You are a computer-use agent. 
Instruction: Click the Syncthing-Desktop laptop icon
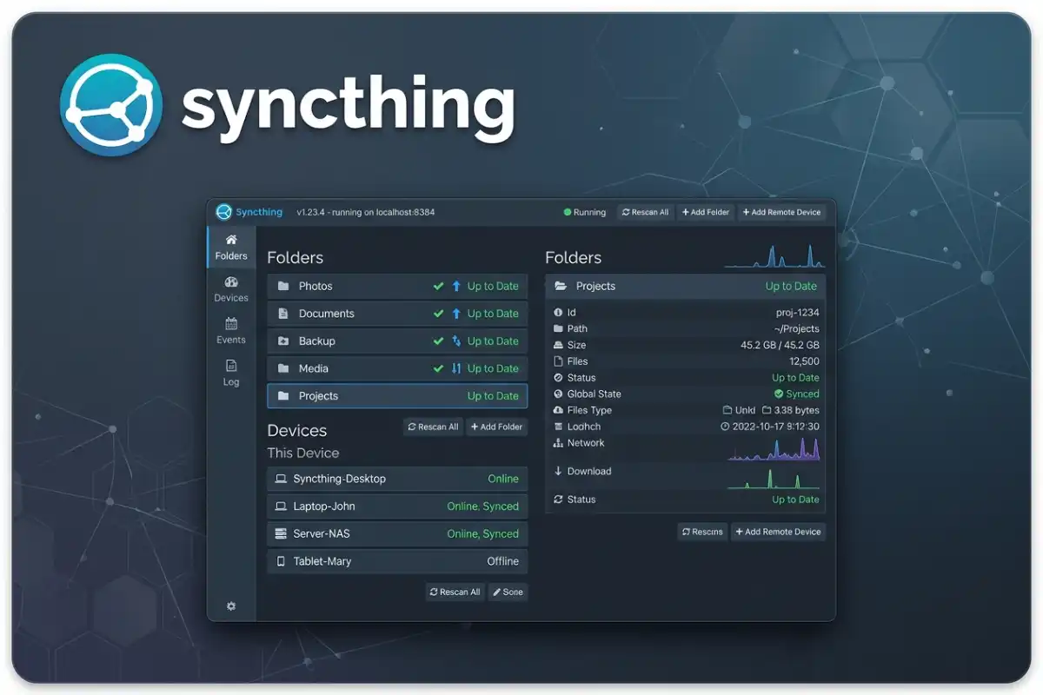point(281,479)
